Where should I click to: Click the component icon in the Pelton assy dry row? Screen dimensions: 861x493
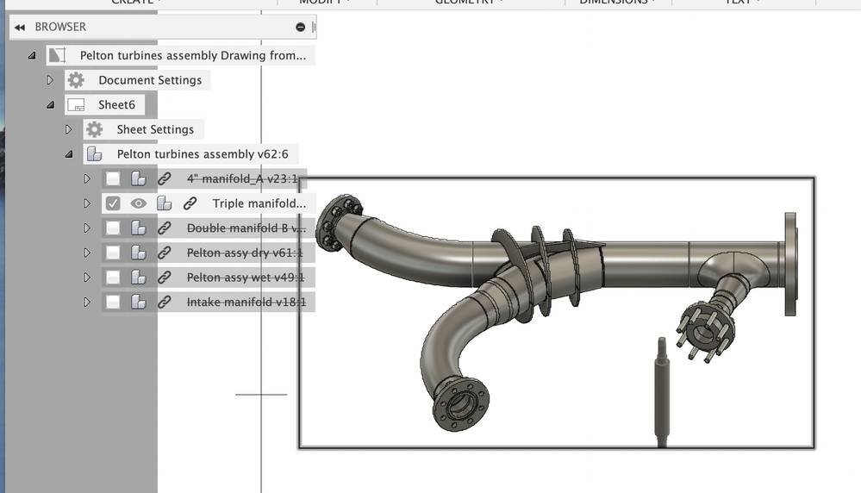[x=139, y=253]
